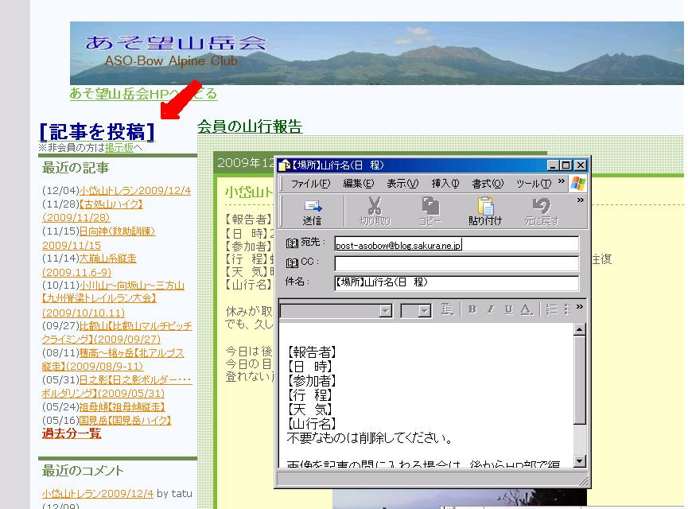Image resolution: width=688 pixels, height=509 pixels.
Task: Click the Copy (コピー) toolbar icon
Action: pos(430,212)
